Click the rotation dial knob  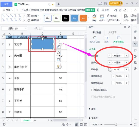pos(110,69)
